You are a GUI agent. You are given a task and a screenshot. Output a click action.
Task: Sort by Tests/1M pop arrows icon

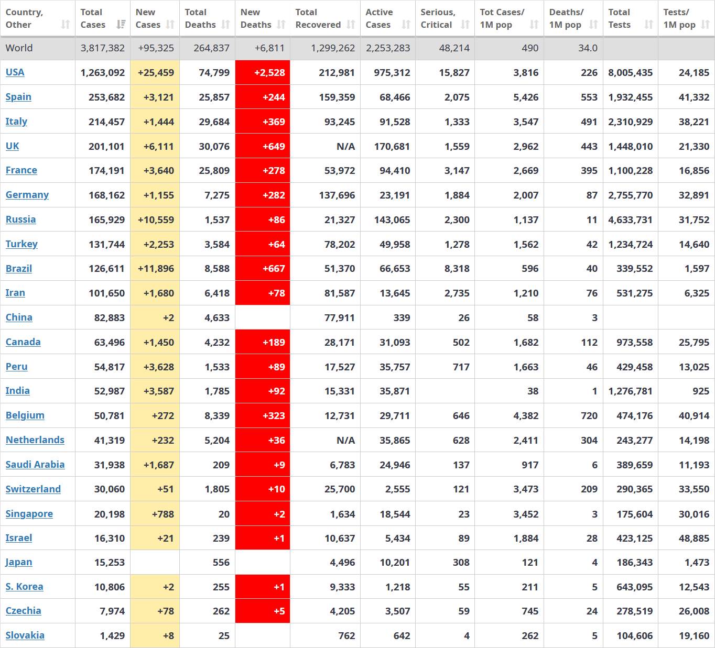coord(706,25)
